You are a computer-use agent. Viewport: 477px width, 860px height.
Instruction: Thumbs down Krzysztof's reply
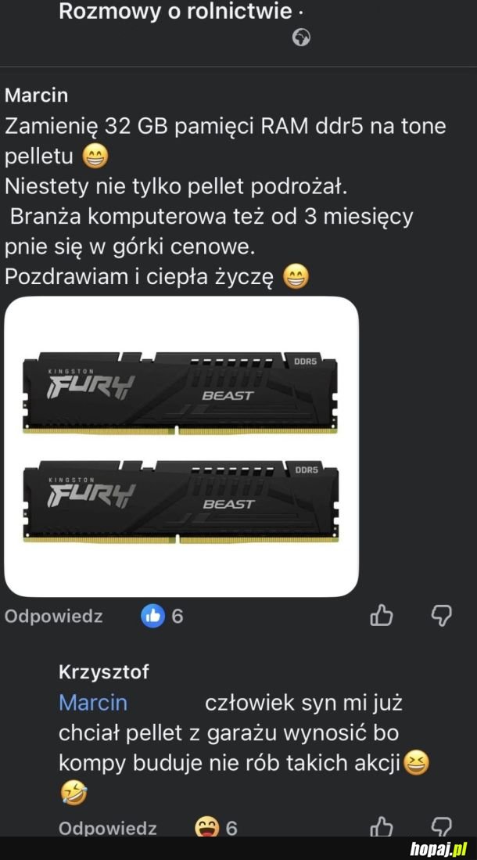pos(441,826)
